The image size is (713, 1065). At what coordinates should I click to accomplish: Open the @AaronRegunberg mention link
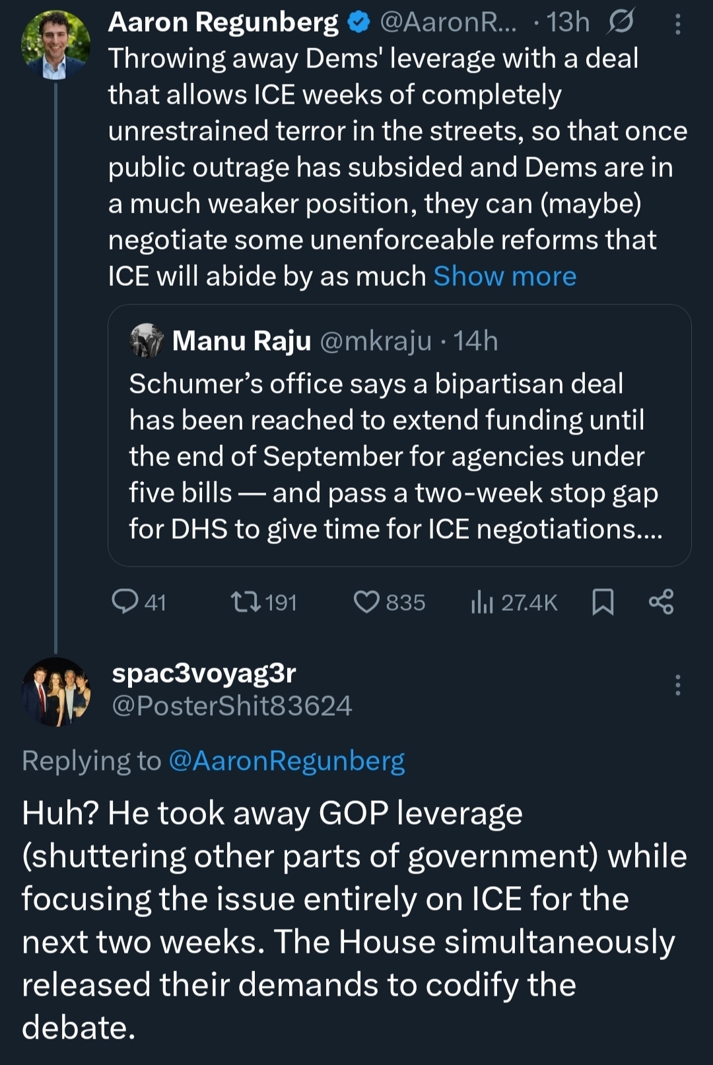pos(287,761)
